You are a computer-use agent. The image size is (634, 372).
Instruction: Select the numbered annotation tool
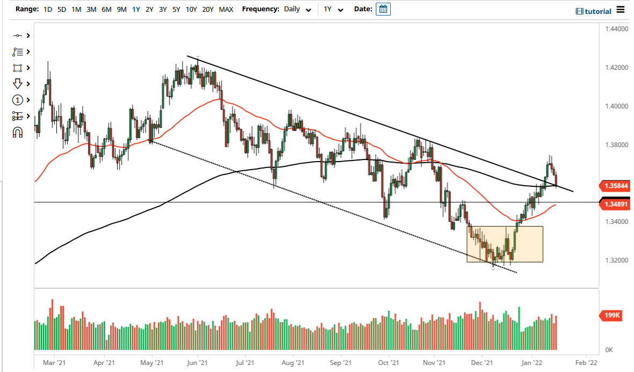point(18,100)
